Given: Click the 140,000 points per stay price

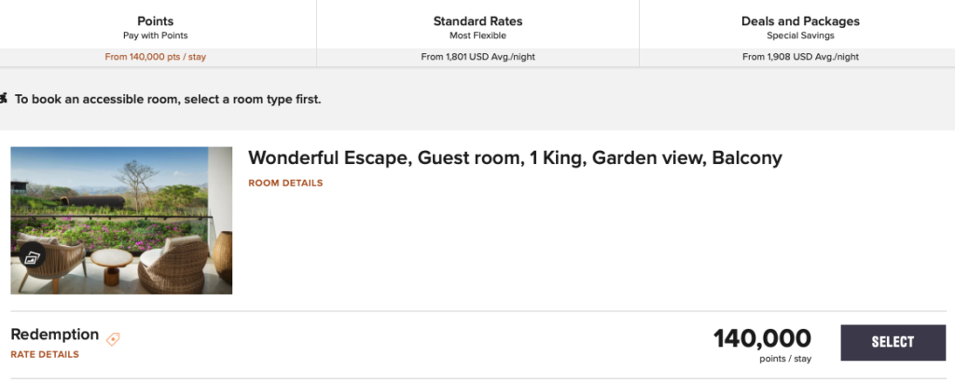Looking at the screenshot, I should [762, 339].
